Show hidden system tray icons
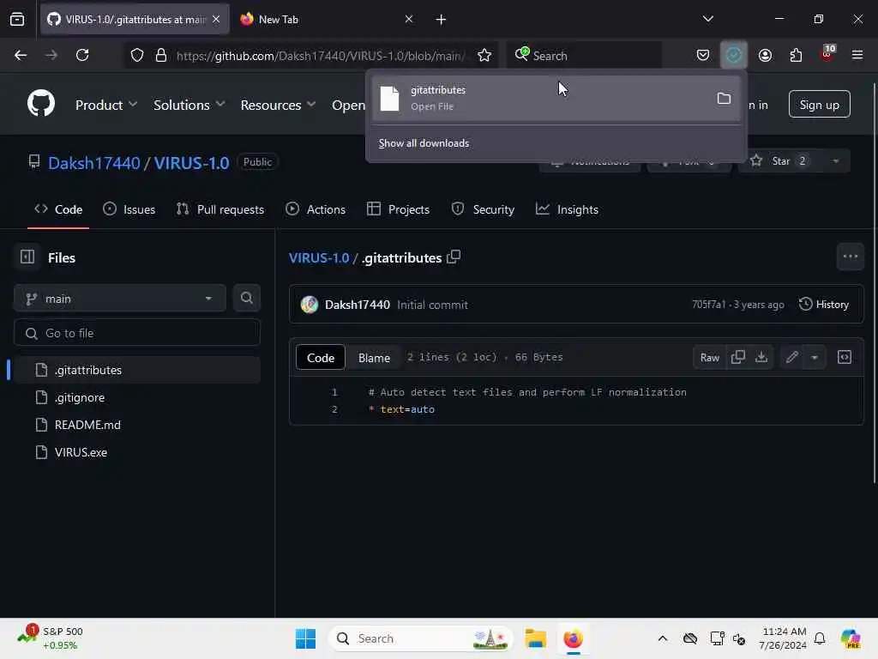 click(x=663, y=638)
